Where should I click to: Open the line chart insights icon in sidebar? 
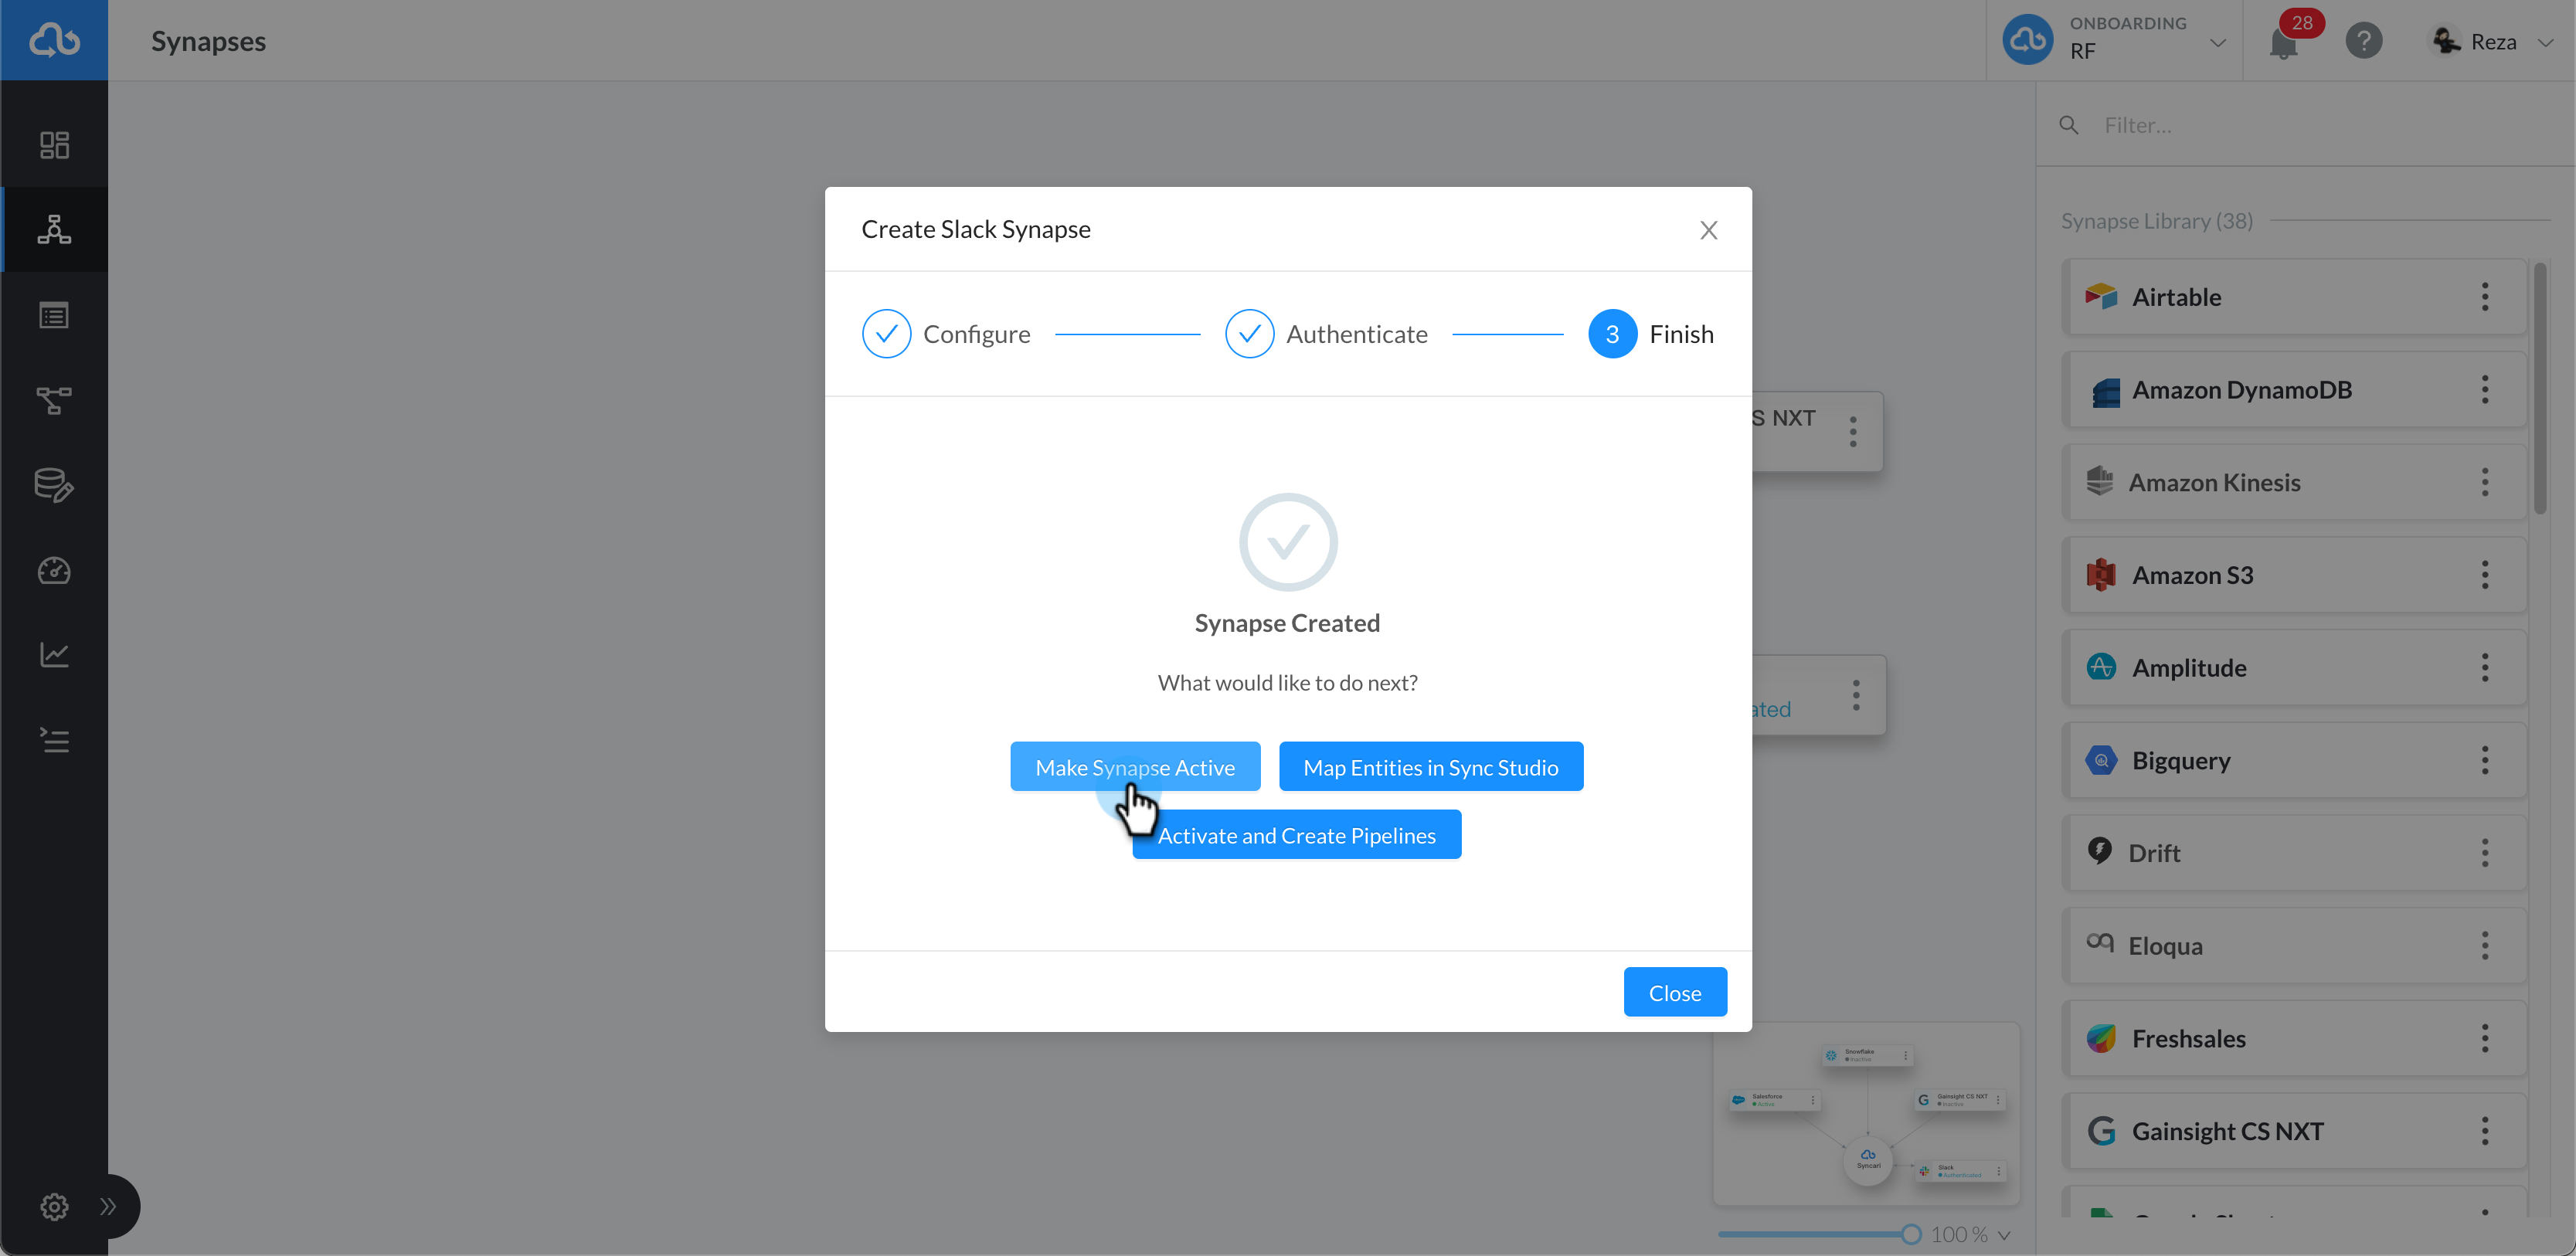pos(54,655)
